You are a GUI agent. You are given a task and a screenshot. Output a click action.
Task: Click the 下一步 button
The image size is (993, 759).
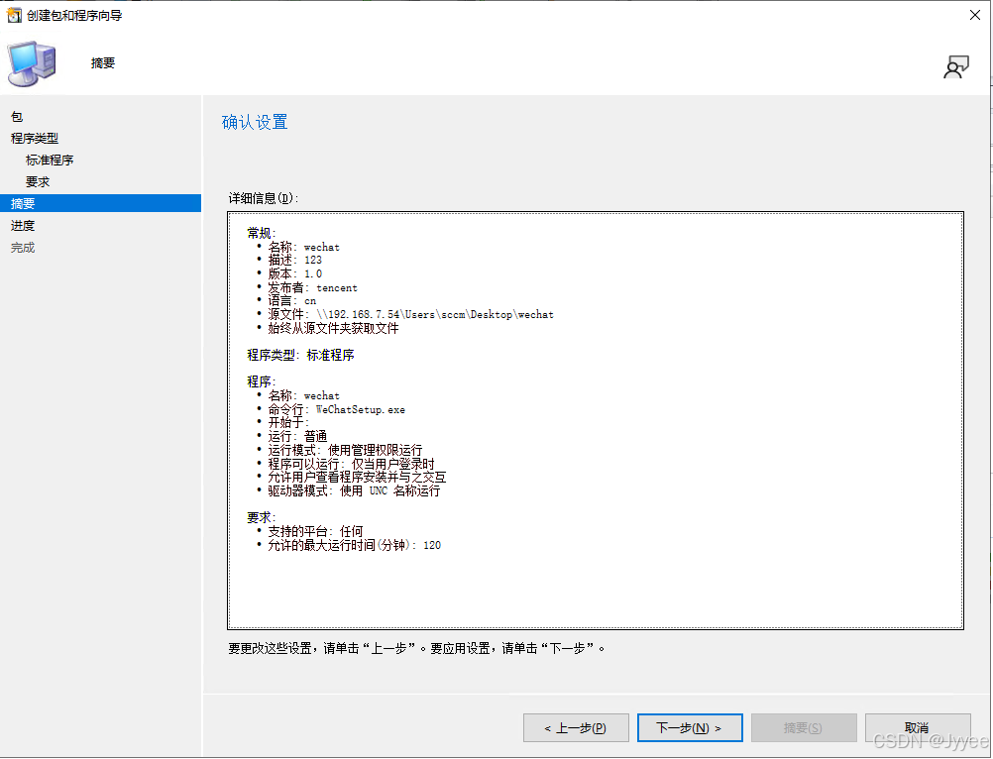pyautogui.click(x=689, y=727)
